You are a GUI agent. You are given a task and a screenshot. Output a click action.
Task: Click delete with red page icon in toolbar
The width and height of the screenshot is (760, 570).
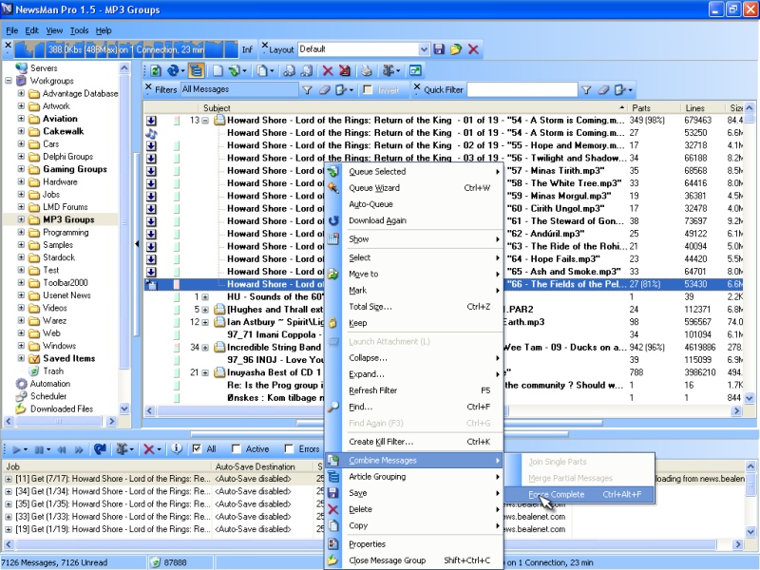pos(345,70)
